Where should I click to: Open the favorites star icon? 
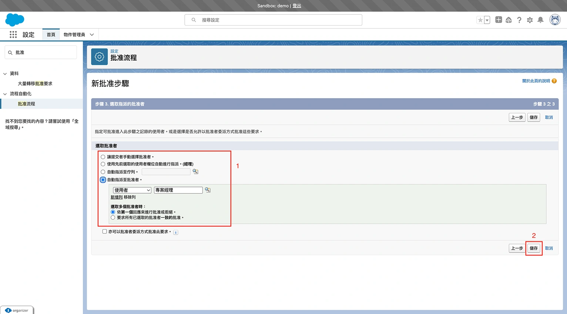[x=480, y=20]
